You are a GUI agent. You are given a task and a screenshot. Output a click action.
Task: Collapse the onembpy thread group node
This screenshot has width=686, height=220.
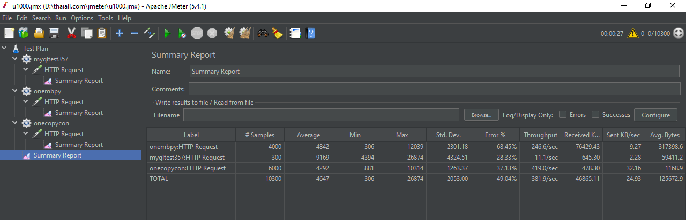(15, 91)
